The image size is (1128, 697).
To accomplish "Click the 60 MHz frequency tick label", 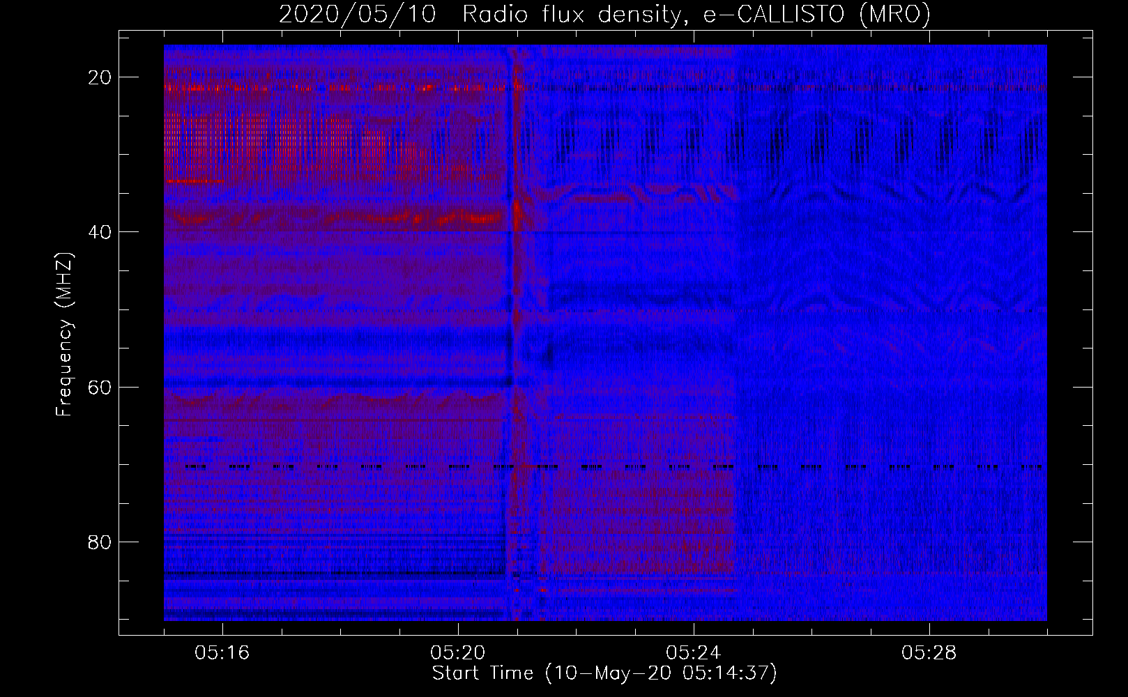I will (100, 387).
